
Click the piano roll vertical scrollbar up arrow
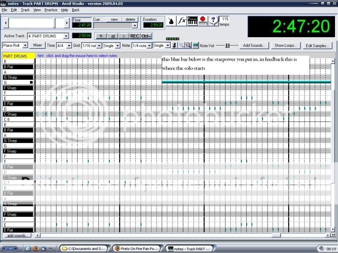[x=333, y=62]
